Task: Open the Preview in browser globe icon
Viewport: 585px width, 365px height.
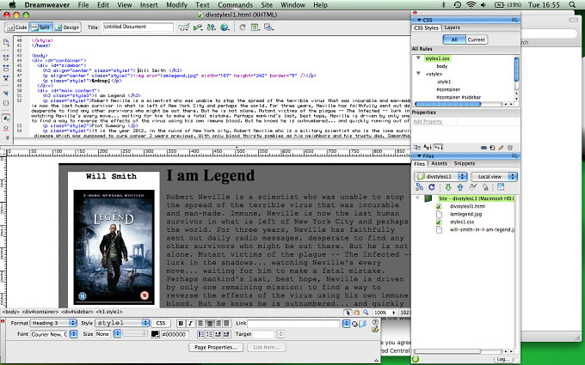Action: (225, 27)
